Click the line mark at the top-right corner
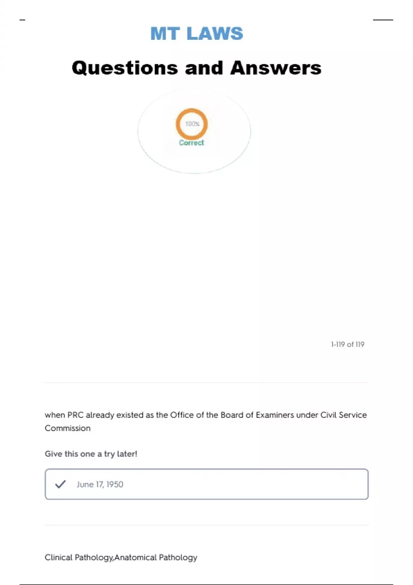Viewport: 413px width, 585px height. point(383,20)
